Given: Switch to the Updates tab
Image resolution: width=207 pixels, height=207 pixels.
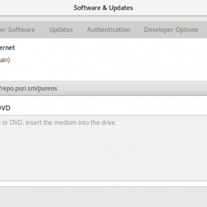Looking at the screenshot, I should pyautogui.click(x=61, y=29).
